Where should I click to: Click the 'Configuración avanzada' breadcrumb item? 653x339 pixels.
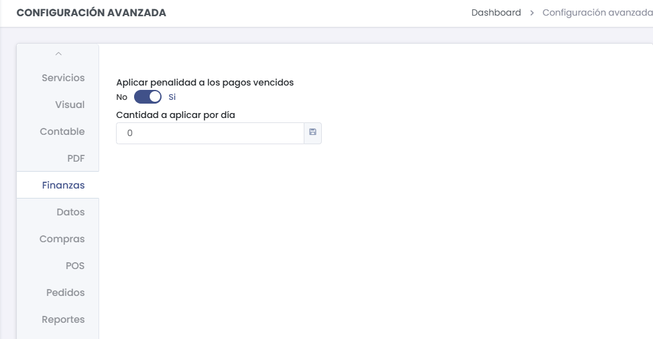(597, 13)
